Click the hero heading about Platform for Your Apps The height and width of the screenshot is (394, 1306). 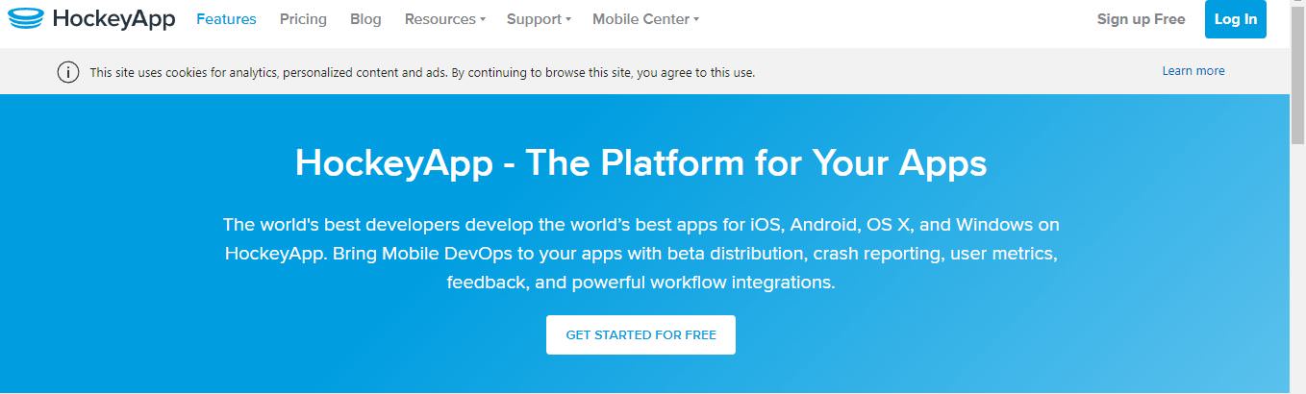tap(640, 163)
